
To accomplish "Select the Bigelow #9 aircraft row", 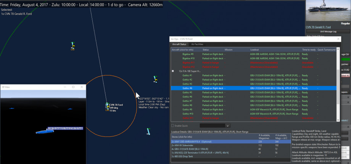I will pyautogui.click(x=254, y=54).
